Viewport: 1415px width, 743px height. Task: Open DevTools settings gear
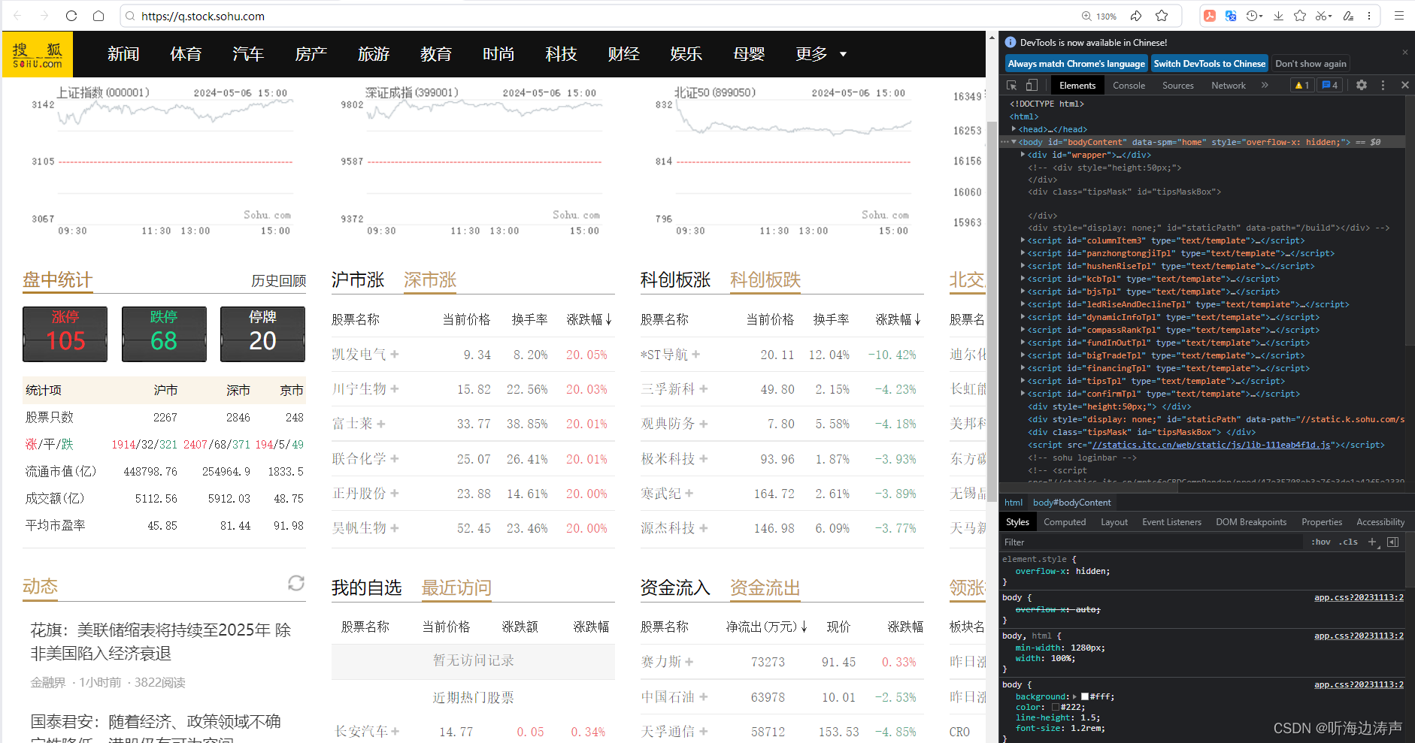(x=1362, y=85)
